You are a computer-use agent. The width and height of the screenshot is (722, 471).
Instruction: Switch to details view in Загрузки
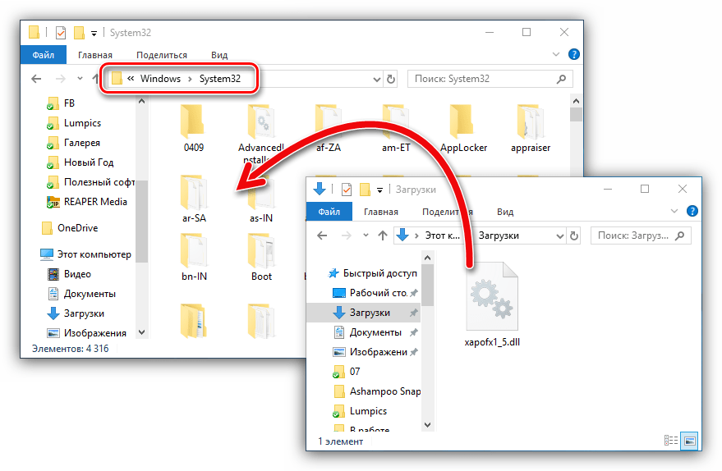(669, 441)
